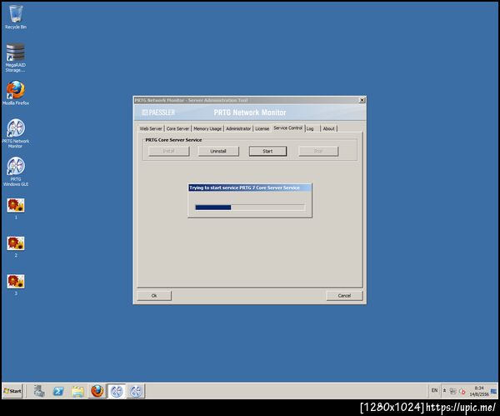Screen dimensions: 500x416
Task: Start the PRTG Core Server Service
Action: point(267,151)
